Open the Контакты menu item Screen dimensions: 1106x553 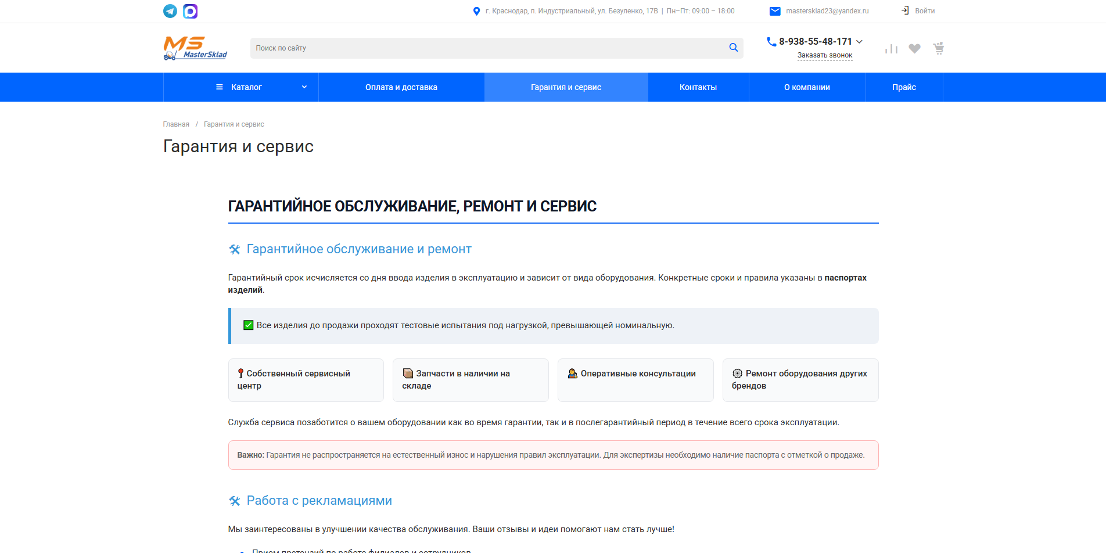tap(698, 87)
